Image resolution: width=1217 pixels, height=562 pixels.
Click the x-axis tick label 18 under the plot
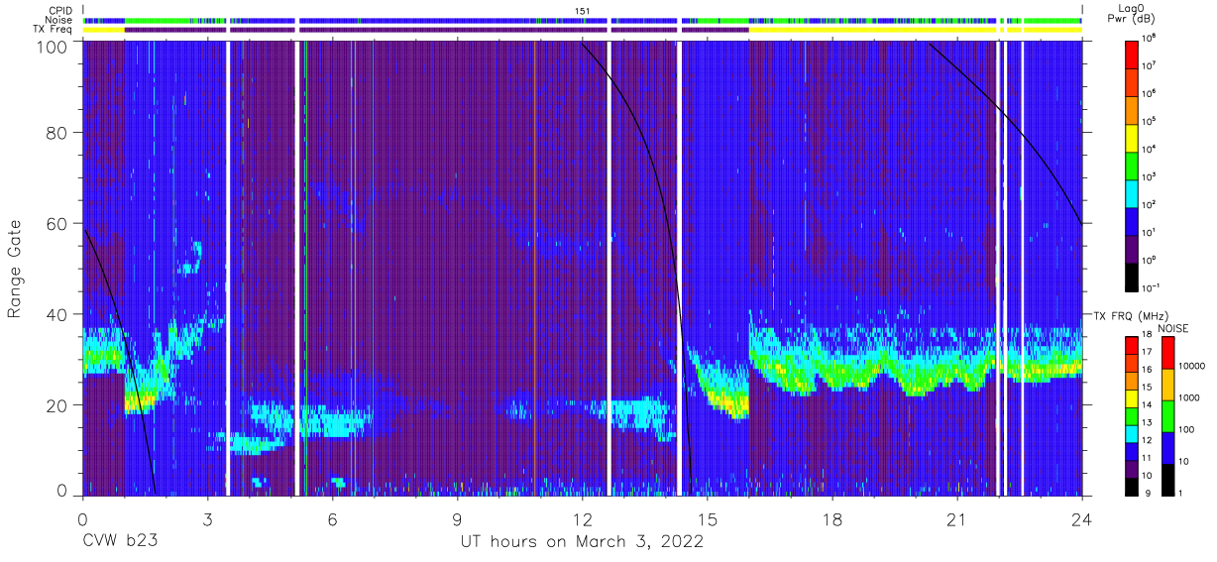coord(832,518)
